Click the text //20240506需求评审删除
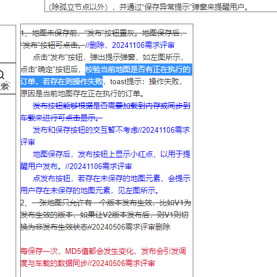 [x=129, y=227]
